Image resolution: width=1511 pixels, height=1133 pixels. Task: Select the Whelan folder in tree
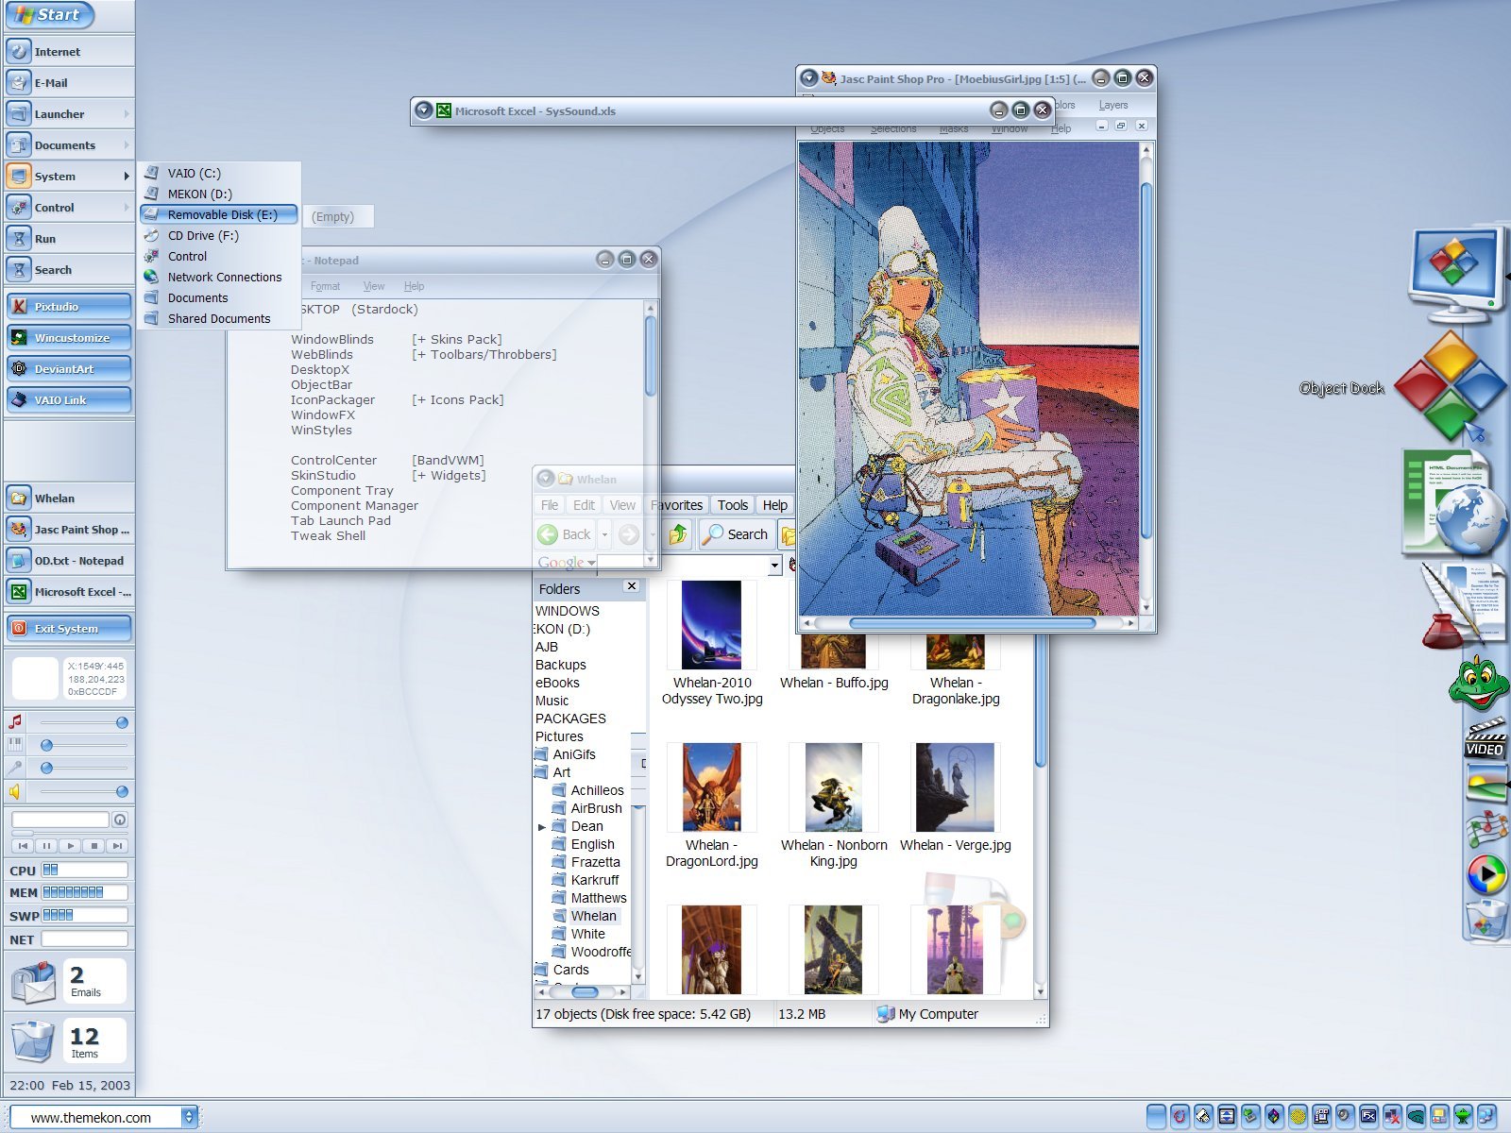coord(593,916)
